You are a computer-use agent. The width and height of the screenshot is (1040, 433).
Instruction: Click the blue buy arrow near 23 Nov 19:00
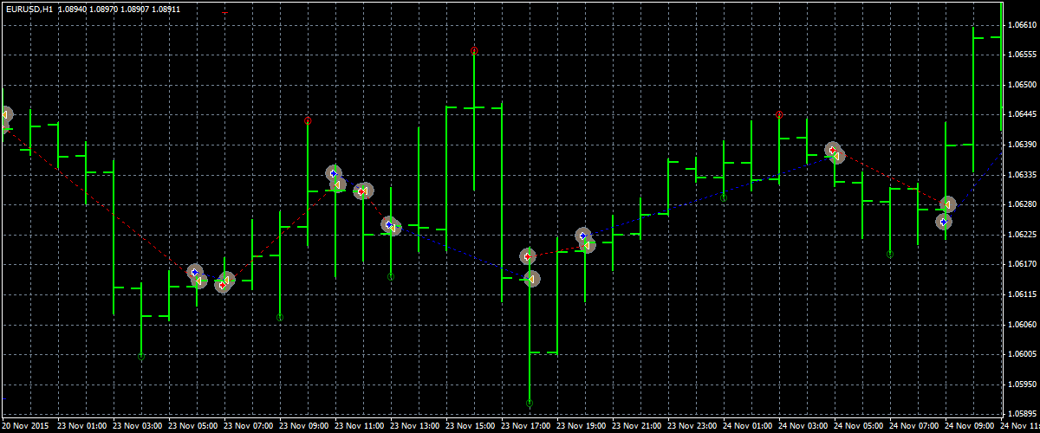point(583,236)
